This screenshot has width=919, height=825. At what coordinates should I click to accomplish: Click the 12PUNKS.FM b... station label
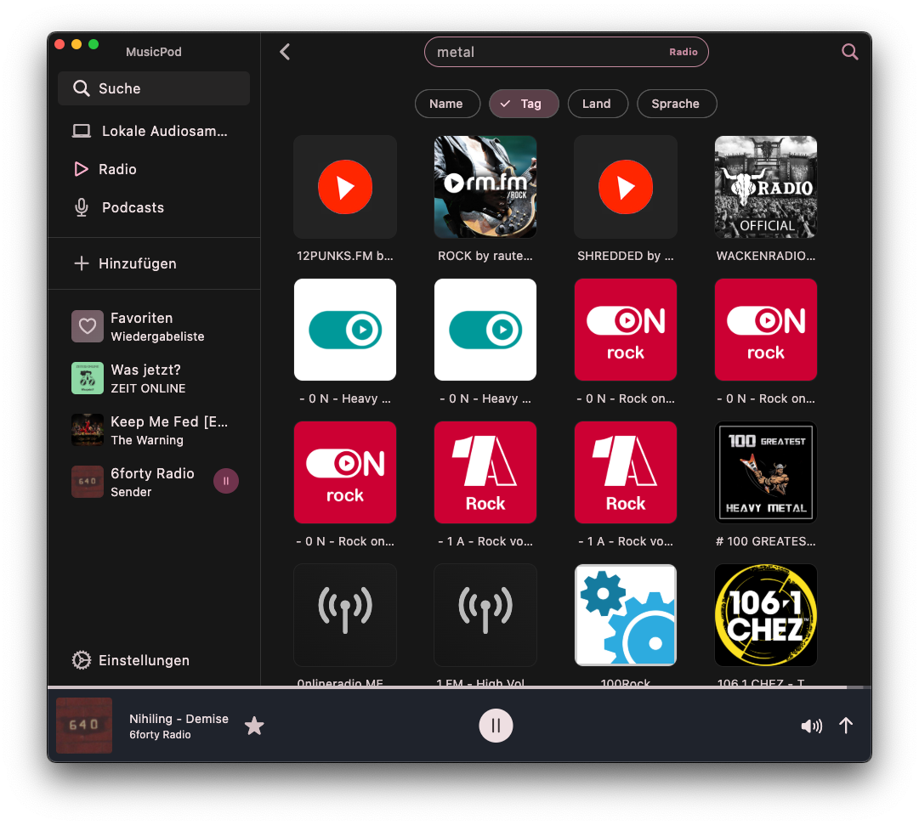(345, 256)
